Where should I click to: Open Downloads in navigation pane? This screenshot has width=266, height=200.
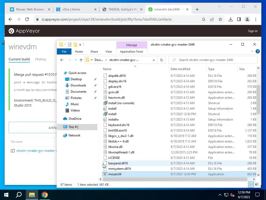(78, 85)
